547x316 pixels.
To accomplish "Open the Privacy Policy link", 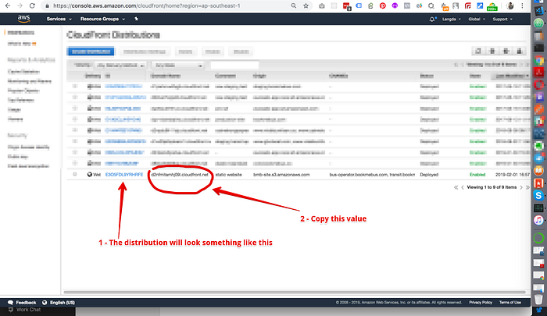I will click(x=481, y=303).
